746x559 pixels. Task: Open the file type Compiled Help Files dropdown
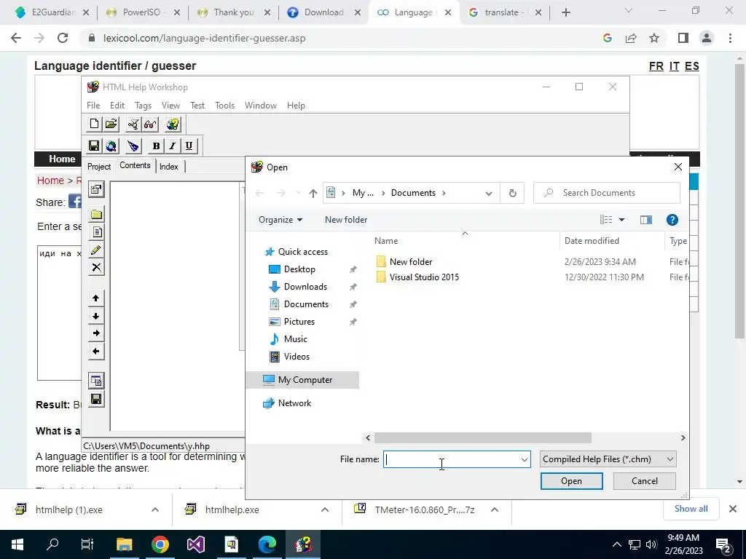608,459
